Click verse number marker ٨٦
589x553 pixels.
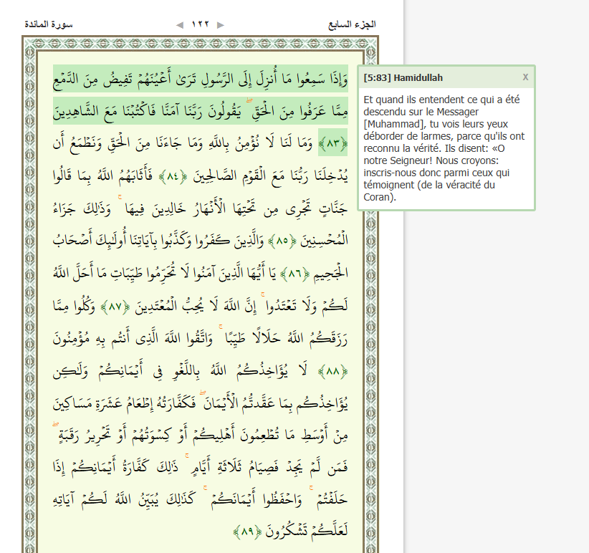pyautogui.click(x=296, y=274)
